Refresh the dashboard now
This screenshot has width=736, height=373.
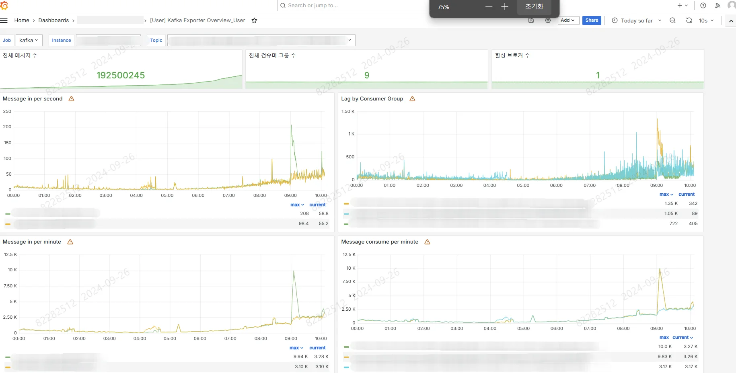[689, 20]
